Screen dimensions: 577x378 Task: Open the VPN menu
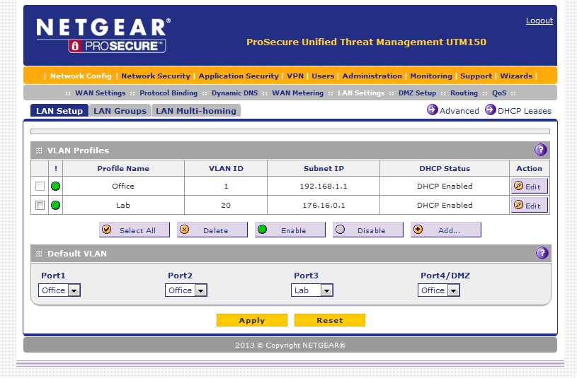click(x=295, y=76)
